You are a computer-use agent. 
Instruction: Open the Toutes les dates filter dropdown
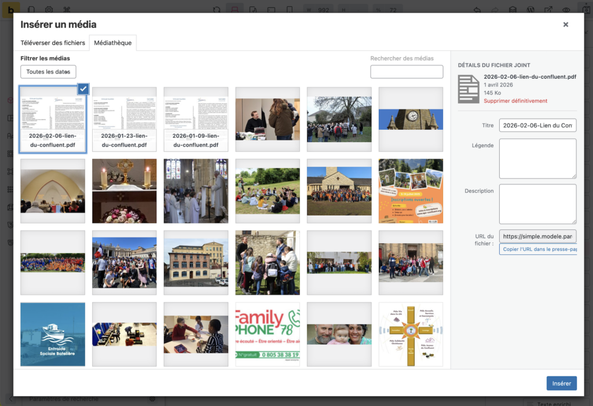pos(48,72)
